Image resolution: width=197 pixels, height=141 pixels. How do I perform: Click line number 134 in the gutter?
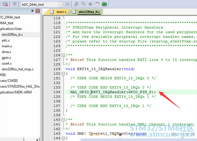[57, 92]
